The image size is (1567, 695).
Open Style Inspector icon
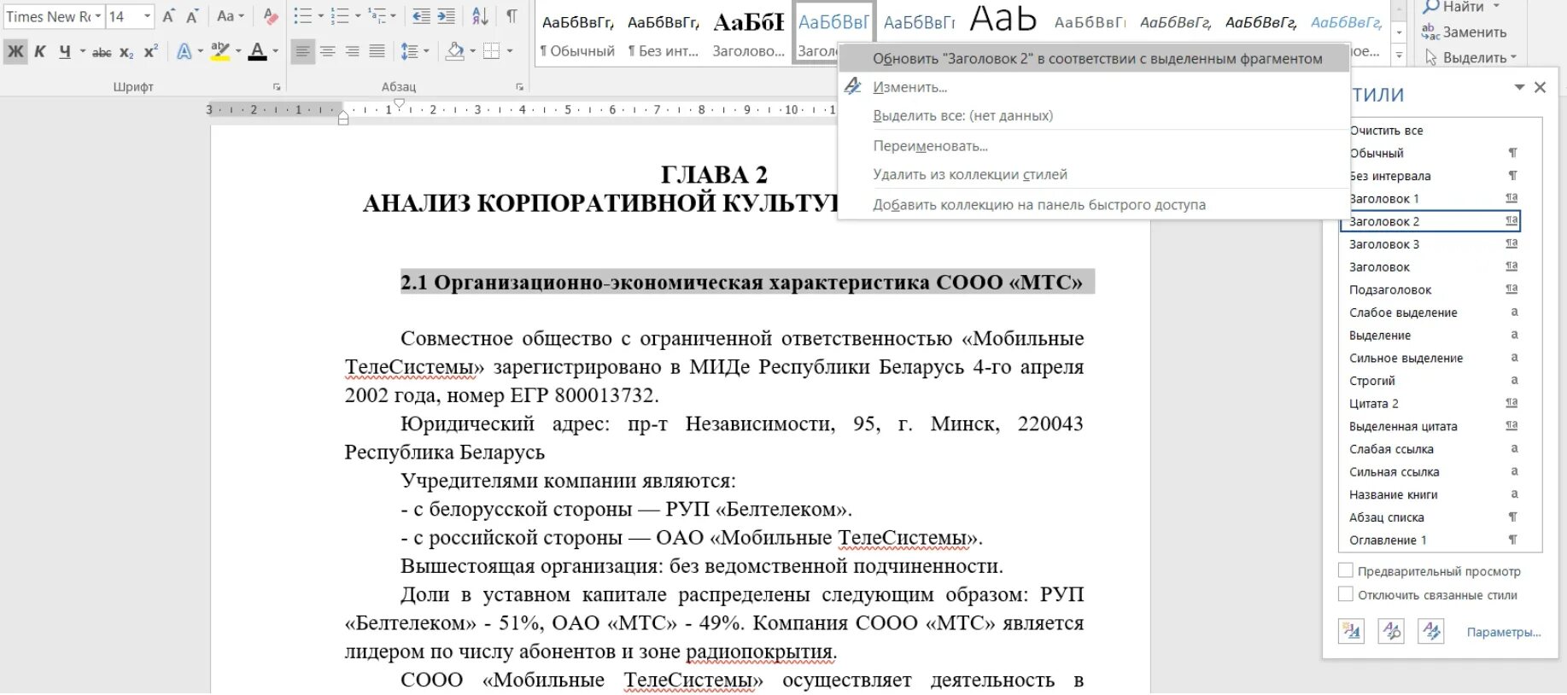coord(1391,632)
